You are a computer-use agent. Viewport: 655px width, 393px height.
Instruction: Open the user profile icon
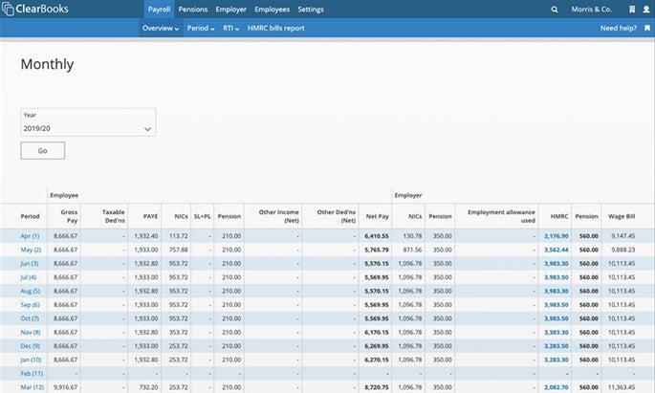coord(647,10)
